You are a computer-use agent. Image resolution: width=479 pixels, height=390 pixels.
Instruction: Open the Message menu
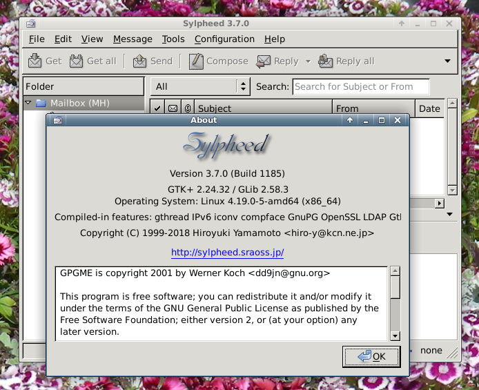(x=133, y=39)
